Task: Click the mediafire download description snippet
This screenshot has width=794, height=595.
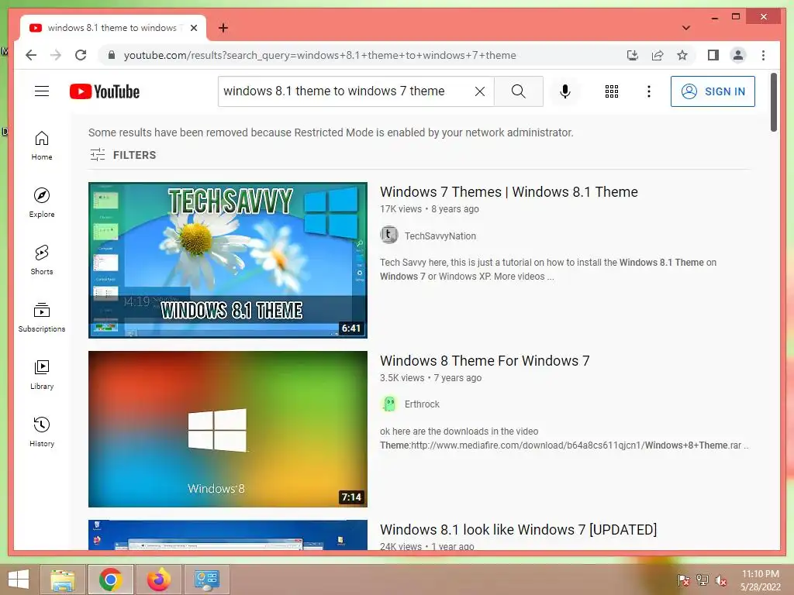Action: (564, 439)
